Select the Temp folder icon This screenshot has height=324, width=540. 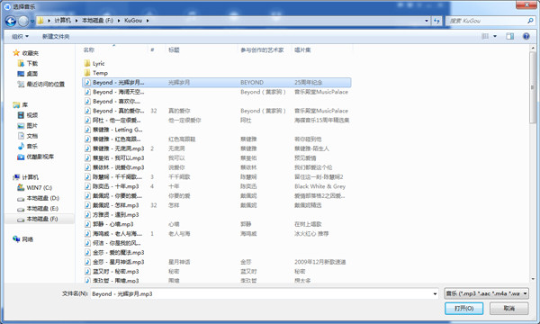87,73
